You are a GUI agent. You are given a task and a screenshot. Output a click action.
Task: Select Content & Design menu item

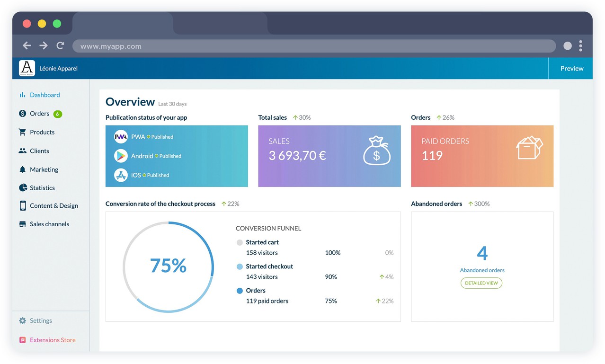click(x=53, y=206)
